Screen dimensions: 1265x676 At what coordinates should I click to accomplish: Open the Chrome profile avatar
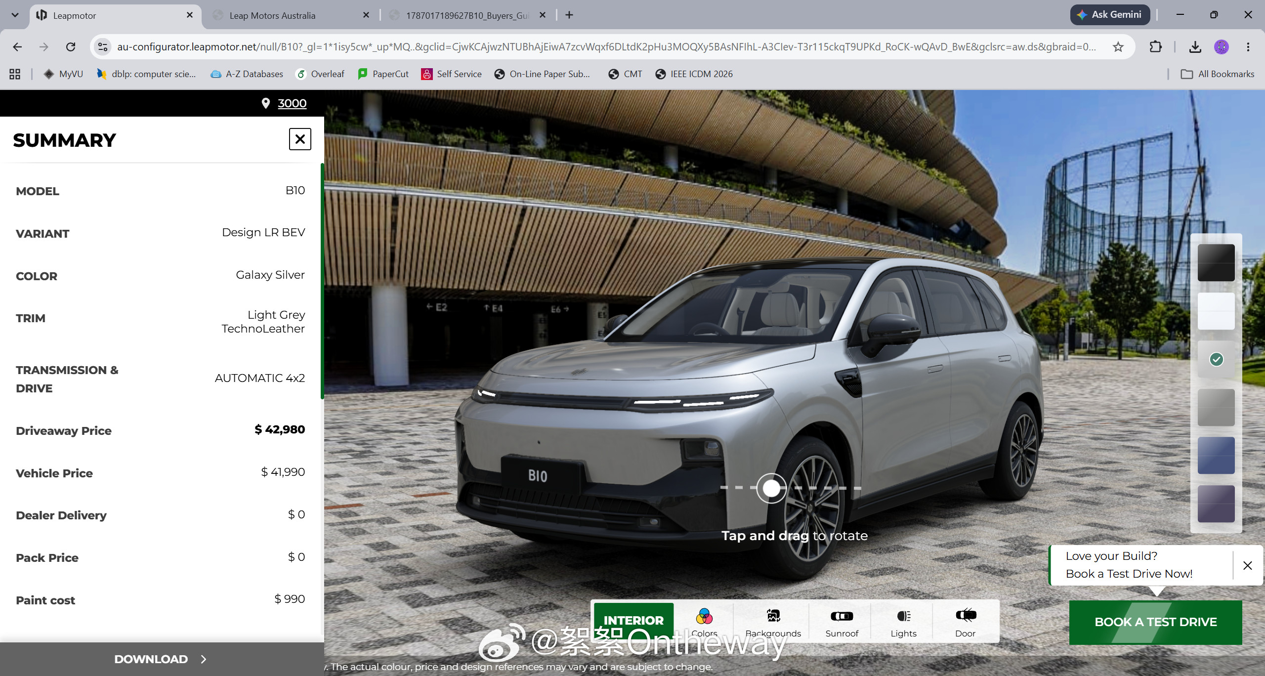point(1222,47)
